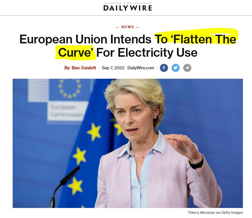The image size is (252, 218).
Task: Click the DailyWire.com source text
Action: (141, 68)
